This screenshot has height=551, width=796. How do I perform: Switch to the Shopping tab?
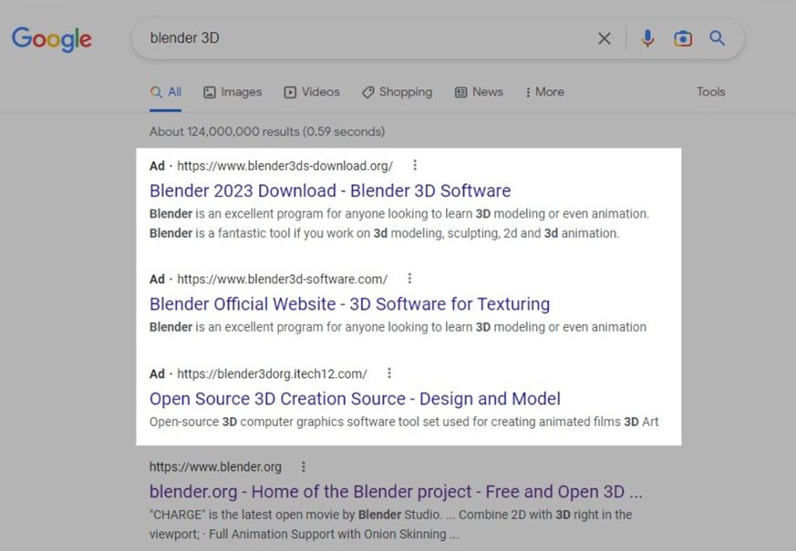click(x=397, y=92)
